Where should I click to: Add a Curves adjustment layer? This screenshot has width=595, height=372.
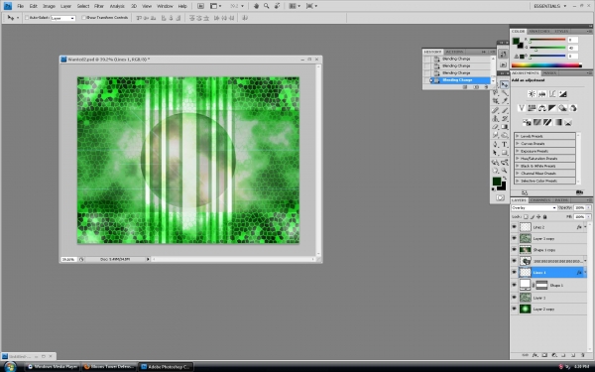(552, 94)
